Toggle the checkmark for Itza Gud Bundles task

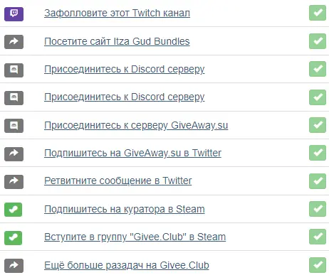point(318,41)
